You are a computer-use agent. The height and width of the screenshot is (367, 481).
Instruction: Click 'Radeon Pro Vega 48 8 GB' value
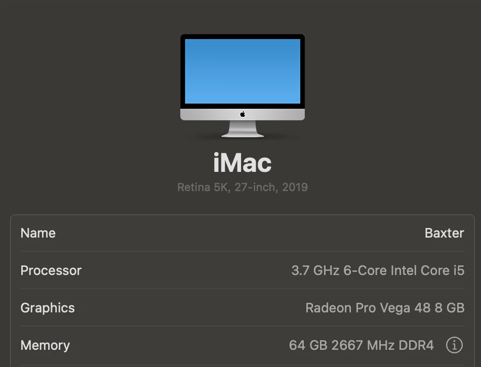pyautogui.click(x=385, y=308)
